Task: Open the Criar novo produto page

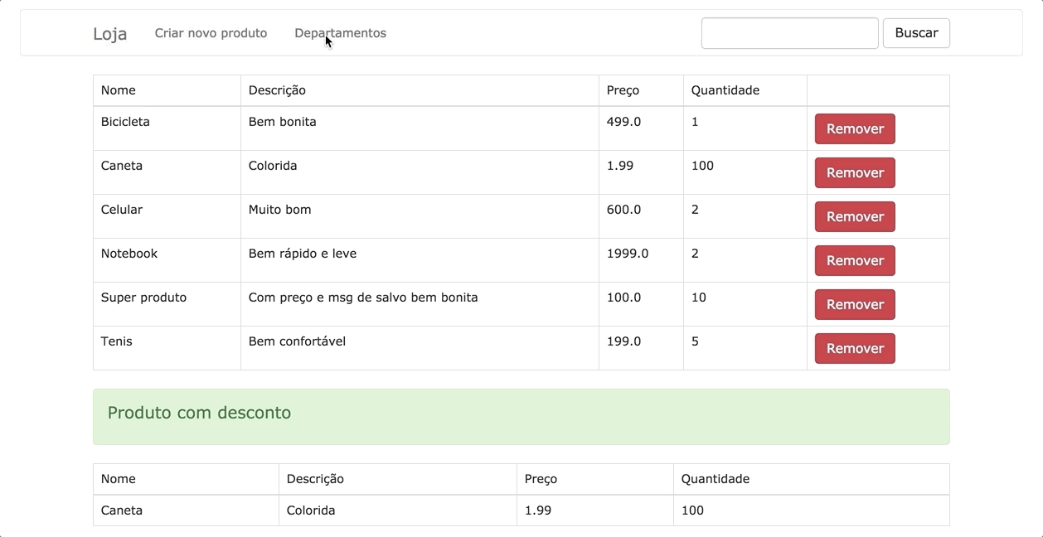Action: pyautogui.click(x=211, y=33)
